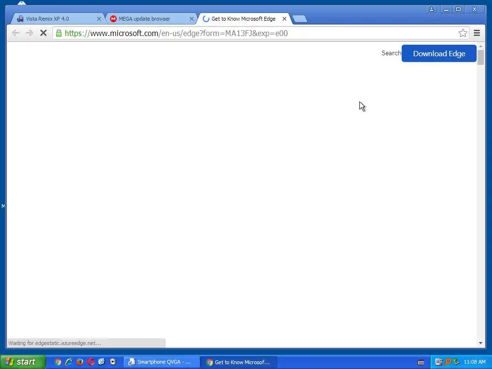Click the Download Edge button

coord(439,53)
